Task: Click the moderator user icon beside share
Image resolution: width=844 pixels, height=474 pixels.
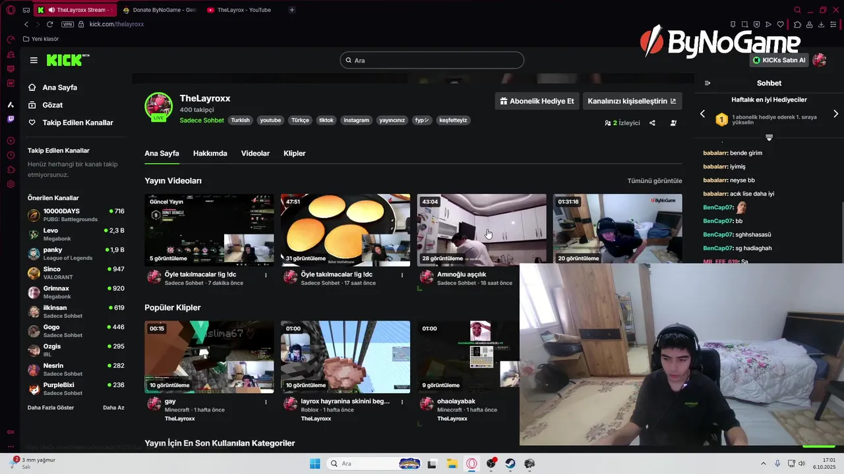Action: pyautogui.click(x=673, y=123)
